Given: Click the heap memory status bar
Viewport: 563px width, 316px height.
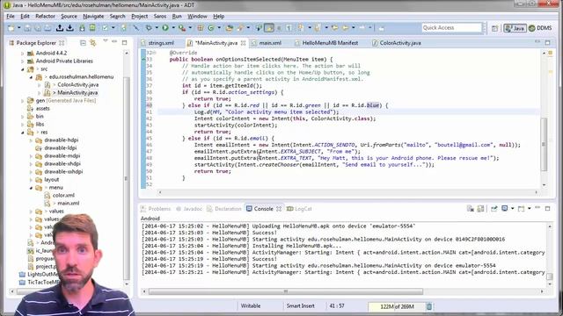Looking at the screenshot, I should [x=397, y=306].
